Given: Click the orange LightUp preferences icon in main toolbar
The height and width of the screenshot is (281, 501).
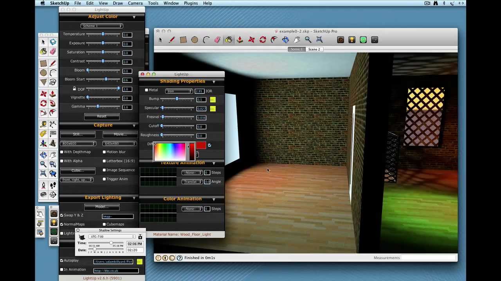Looking at the screenshot, I should (341, 40).
